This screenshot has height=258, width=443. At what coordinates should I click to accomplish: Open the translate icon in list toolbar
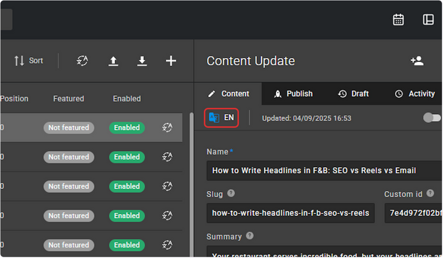tap(83, 61)
